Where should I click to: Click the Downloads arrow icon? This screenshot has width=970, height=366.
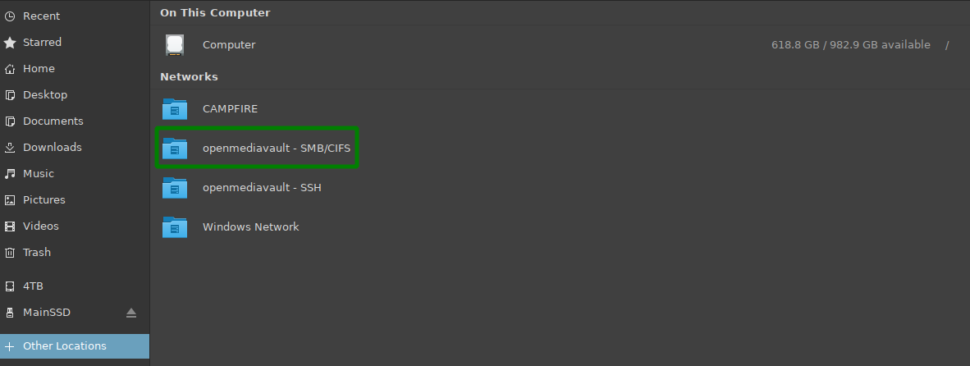coord(10,148)
